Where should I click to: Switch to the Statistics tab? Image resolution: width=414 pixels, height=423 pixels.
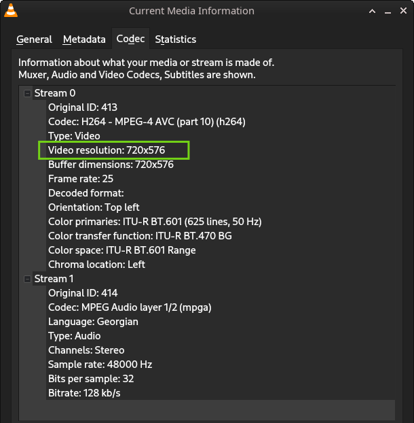[176, 39]
